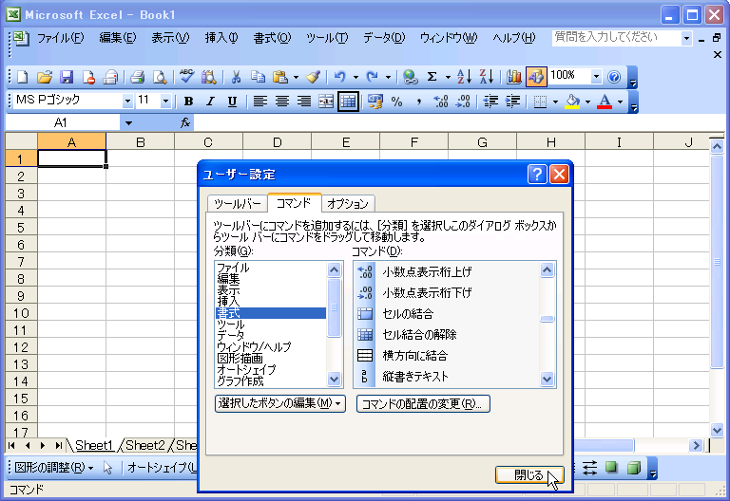Toggle Bold formatting
This screenshot has width=730, height=501.
tap(188, 102)
